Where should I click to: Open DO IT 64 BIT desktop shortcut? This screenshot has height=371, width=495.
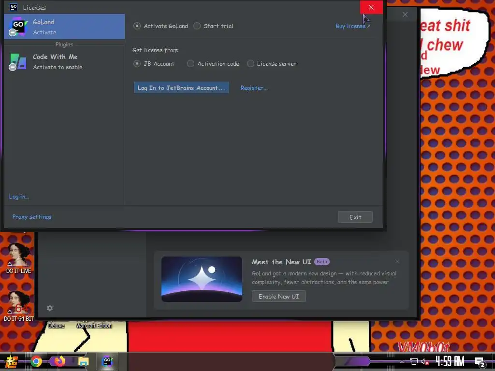point(19,306)
